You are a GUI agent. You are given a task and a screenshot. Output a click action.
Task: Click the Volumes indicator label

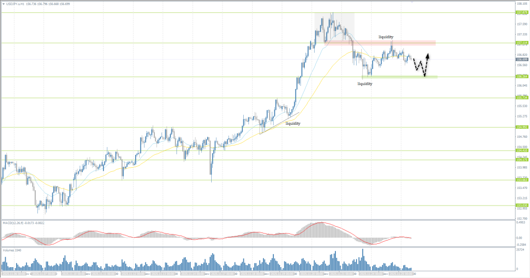pyautogui.click(x=12, y=250)
